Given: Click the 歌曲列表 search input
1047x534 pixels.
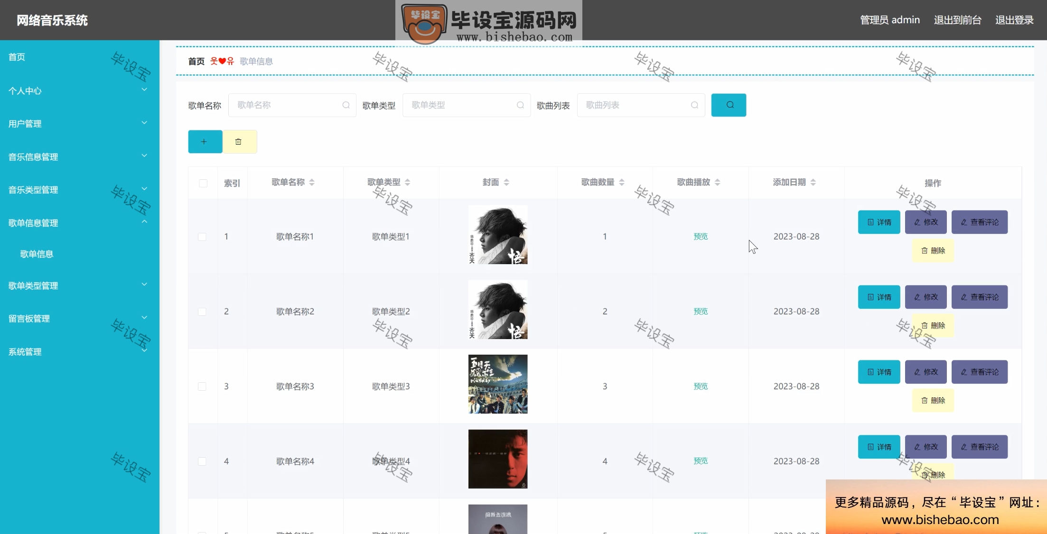Looking at the screenshot, I should click(x=641, y=105).
